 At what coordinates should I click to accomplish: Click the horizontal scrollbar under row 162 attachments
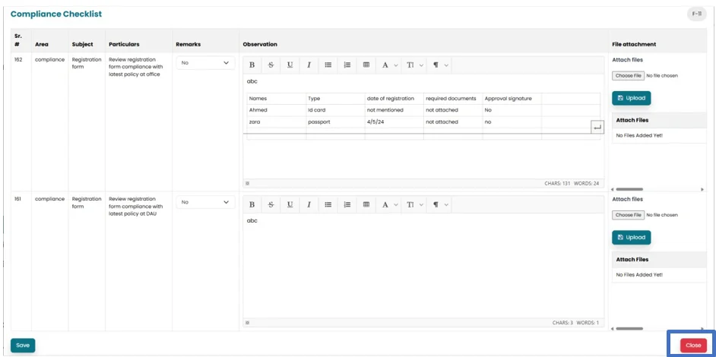click(657, 189)
